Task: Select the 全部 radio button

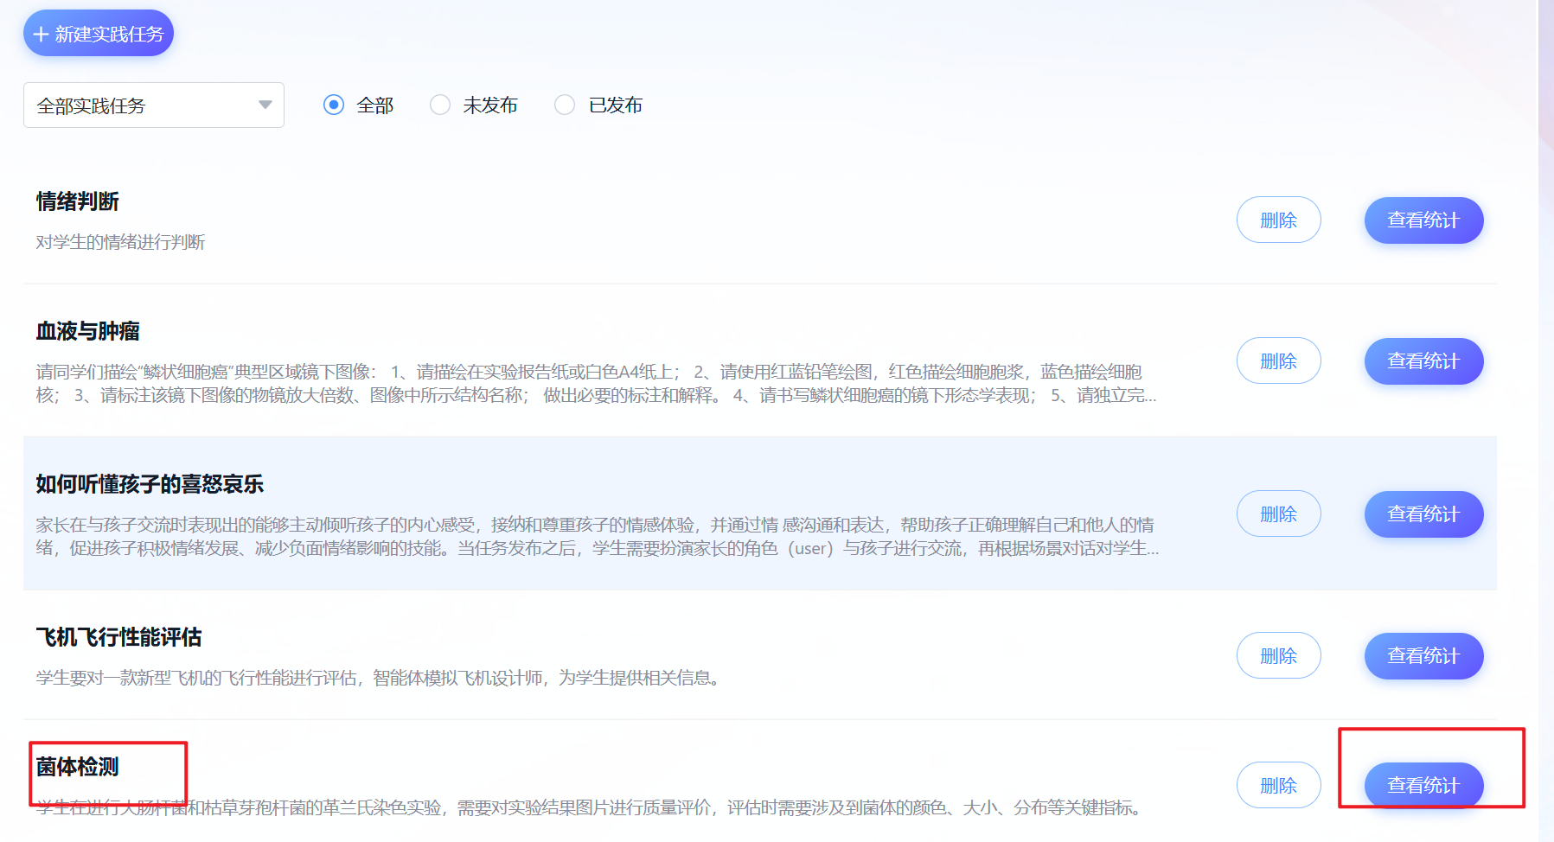Action: (x=334, y=105)
